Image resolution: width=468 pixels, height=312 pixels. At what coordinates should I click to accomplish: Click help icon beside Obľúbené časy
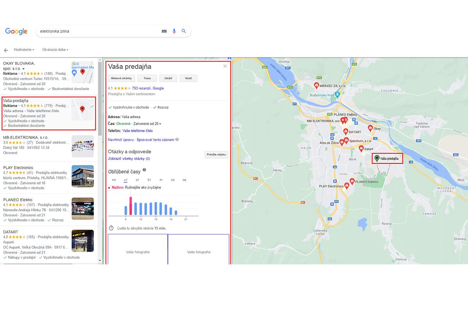coord(144,170)
